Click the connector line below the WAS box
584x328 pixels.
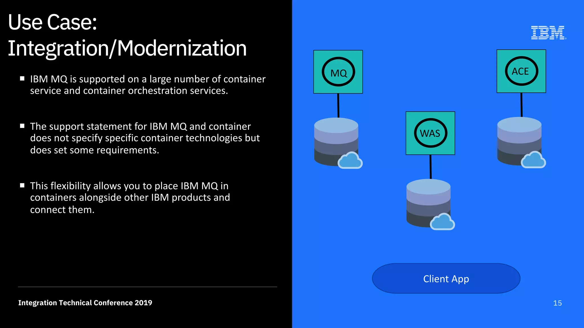click(431, 167)
